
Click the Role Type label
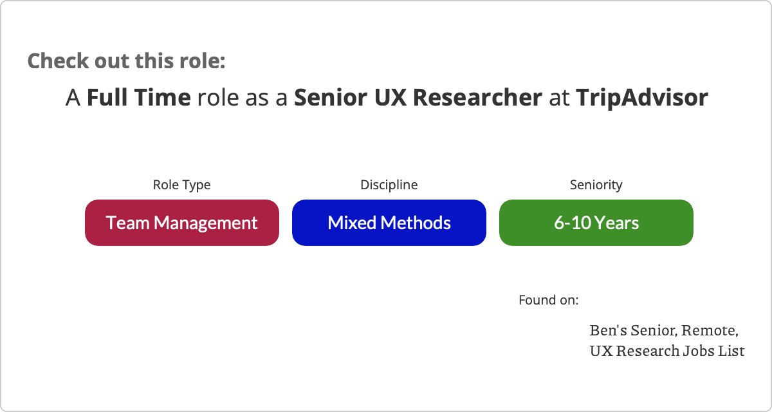tap(181, 185)
